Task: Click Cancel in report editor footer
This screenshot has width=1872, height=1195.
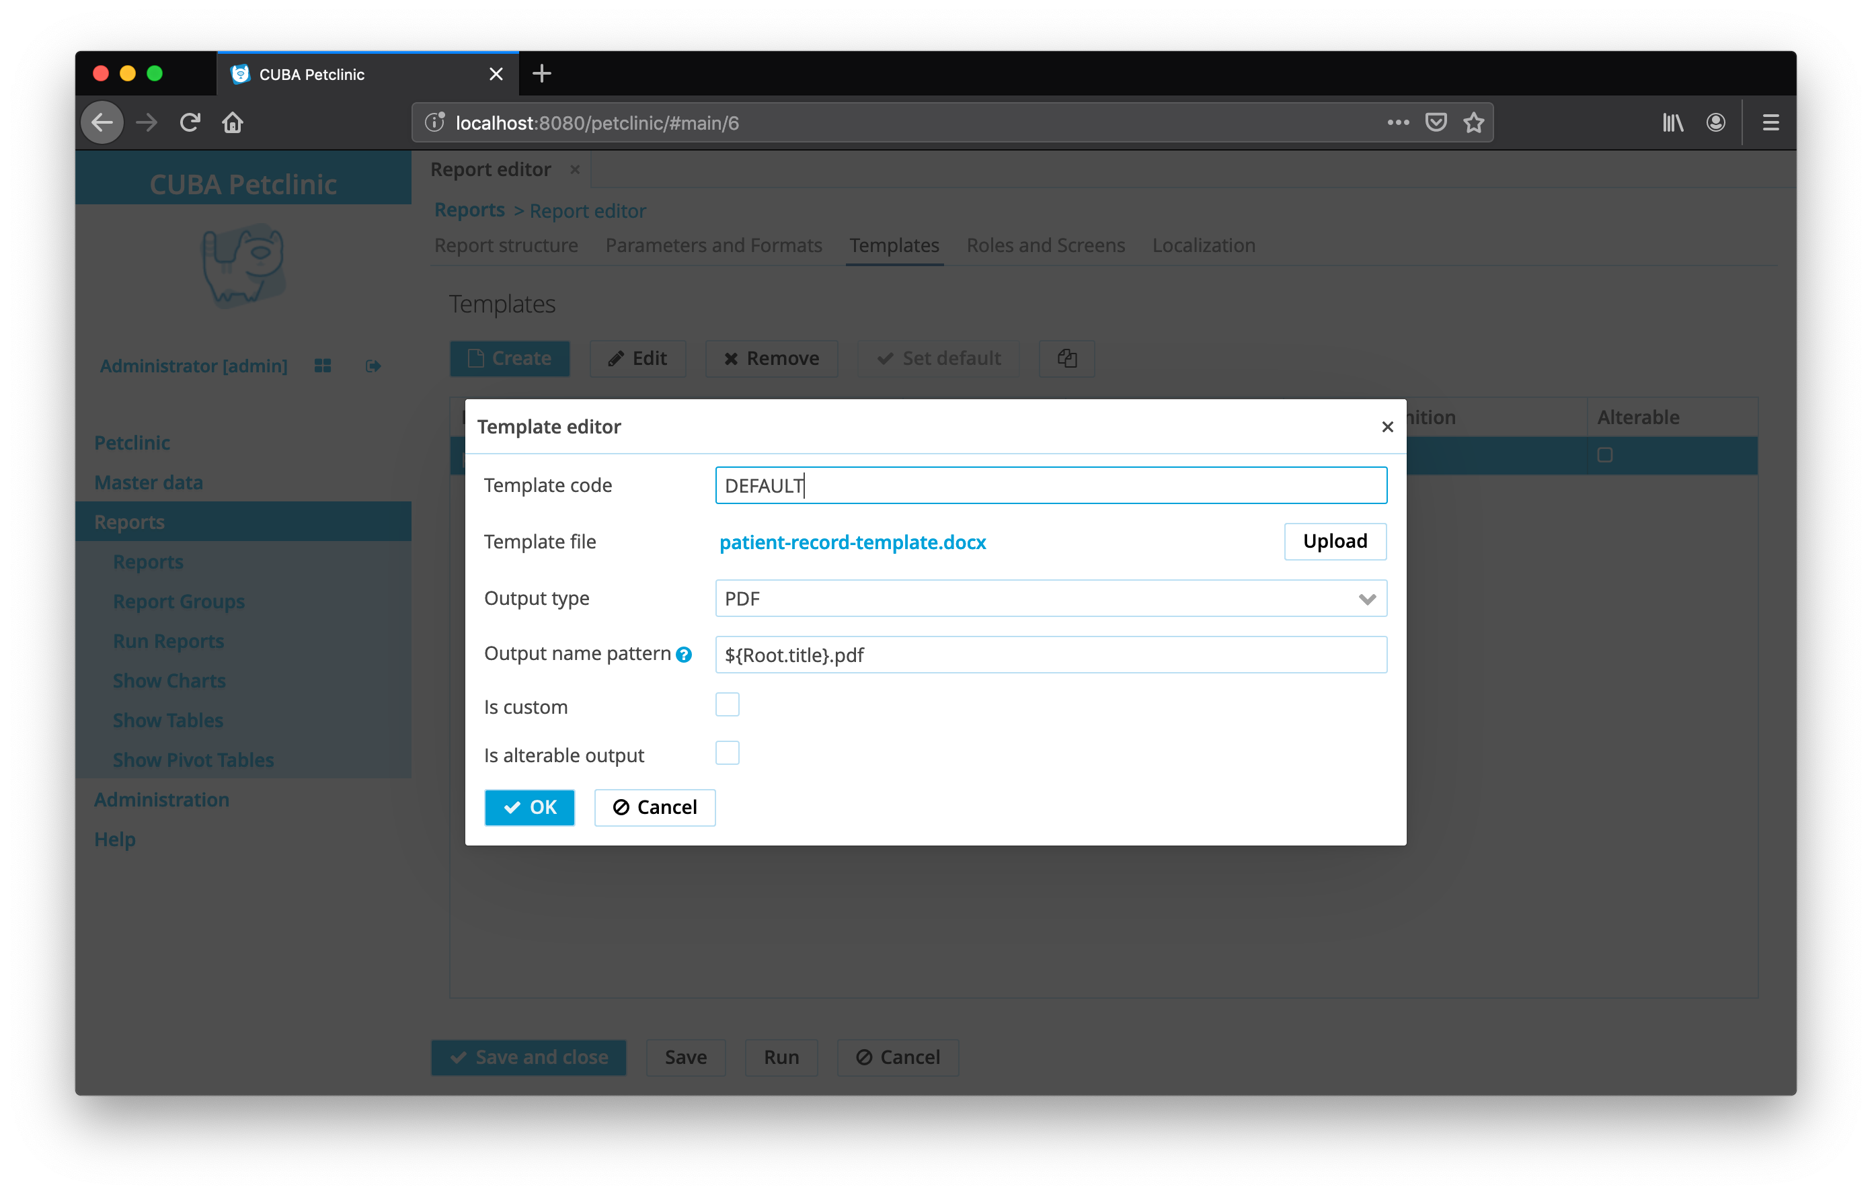Action: pos(898,1057)
